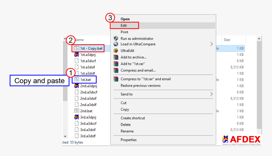The image size is (272, 156).
Task: Select the 3rd.a3dprj project file icon
Action: pos(77,117)
